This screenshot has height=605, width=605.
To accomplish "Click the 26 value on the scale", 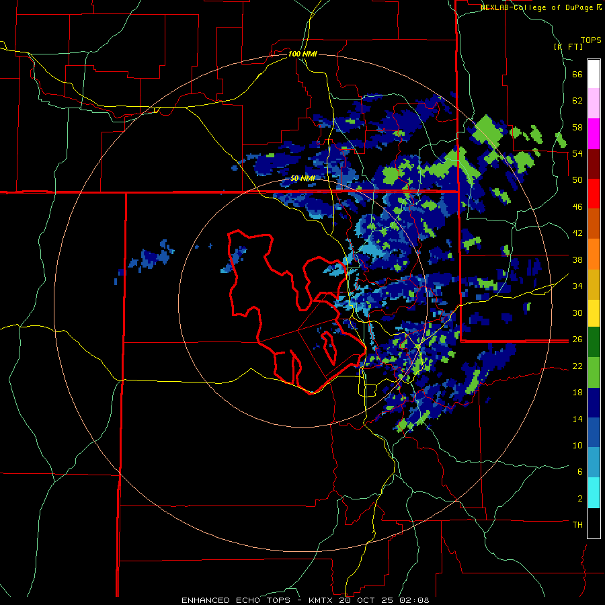I will [577, 339].
